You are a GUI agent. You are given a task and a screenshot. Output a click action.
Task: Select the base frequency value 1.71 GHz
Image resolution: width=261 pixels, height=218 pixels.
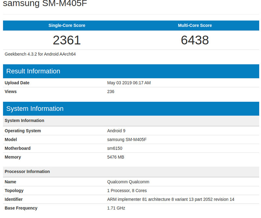tap(116, 208)
